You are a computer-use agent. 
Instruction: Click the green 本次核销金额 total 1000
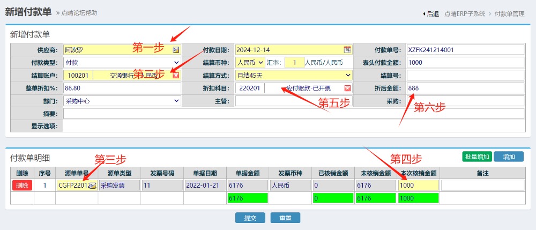419,198
